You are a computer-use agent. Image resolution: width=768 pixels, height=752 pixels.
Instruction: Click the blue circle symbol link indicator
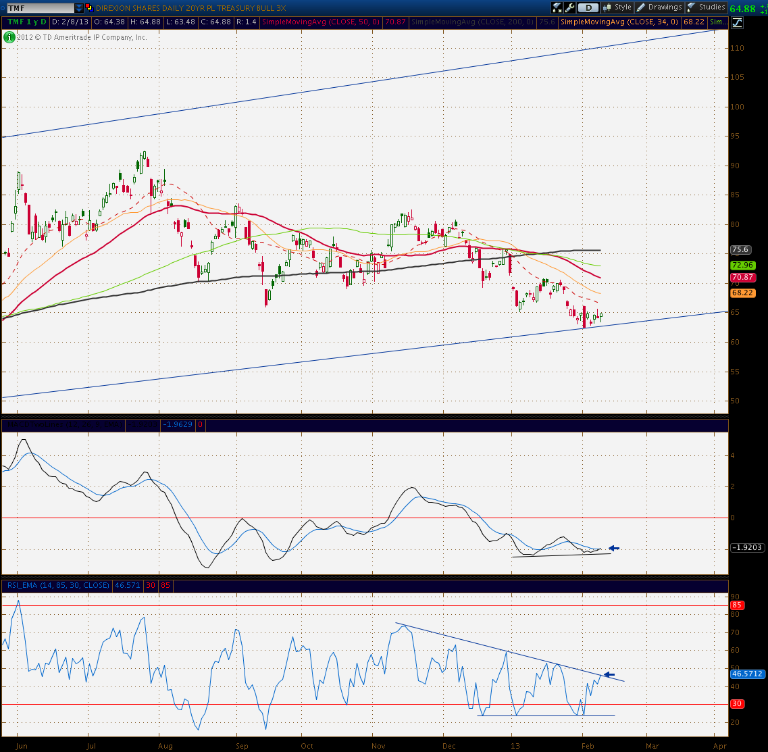pyautogui.click(x=3, y=8)
